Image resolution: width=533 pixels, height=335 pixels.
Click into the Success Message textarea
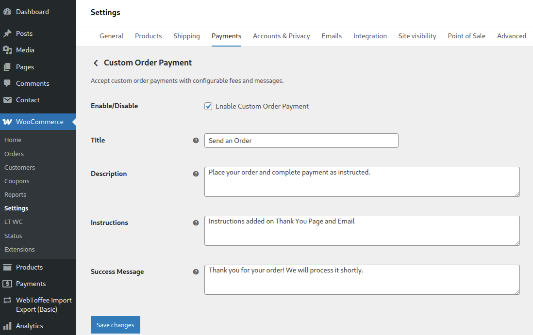(362, 280)
